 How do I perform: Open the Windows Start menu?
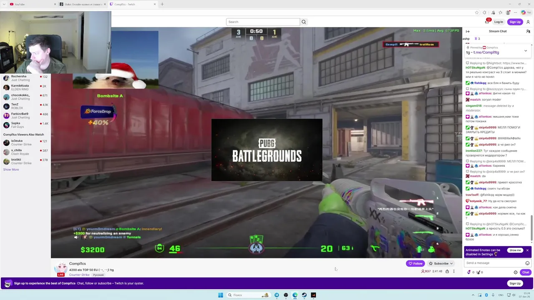220,295
